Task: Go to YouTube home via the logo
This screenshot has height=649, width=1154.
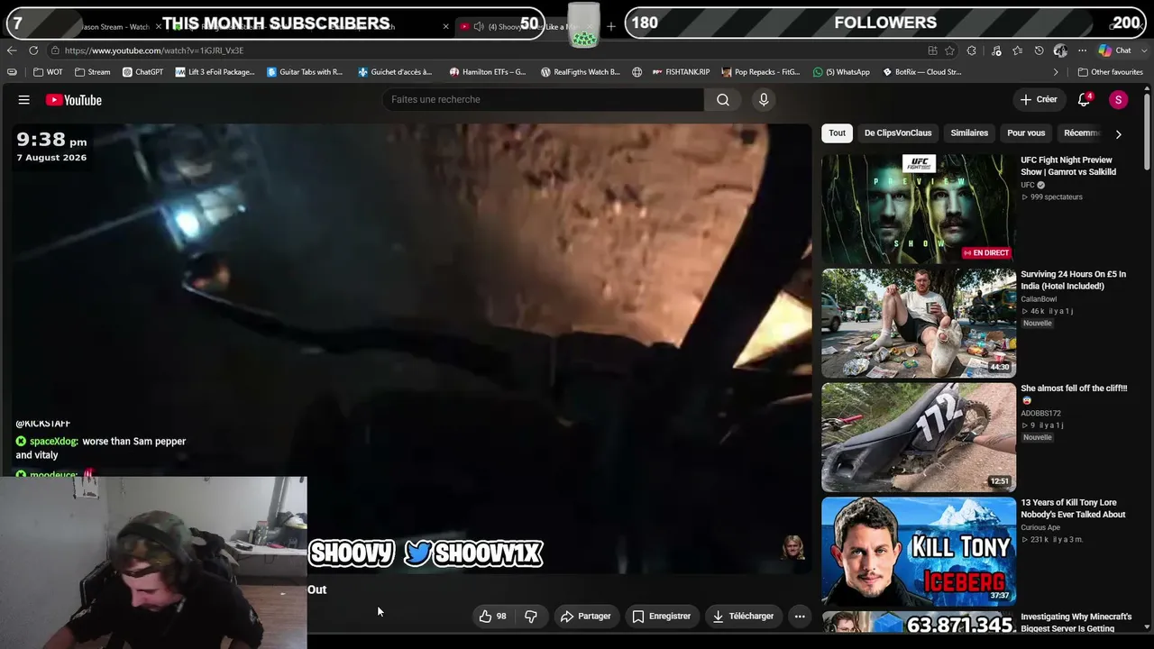Action: pyautogui.click(x=74, y=100)
